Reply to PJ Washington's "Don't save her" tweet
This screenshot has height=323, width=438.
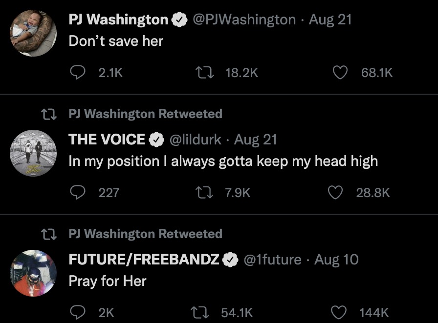pos(79,73)
